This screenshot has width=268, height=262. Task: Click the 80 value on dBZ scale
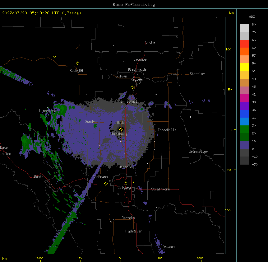tap(254, 25)
